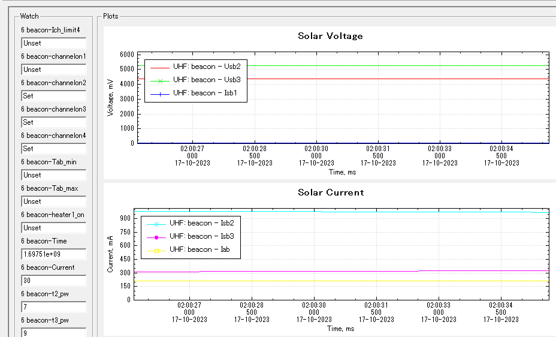
Task: Click the beacon-Tab_max Unset field
Action: 53,201
